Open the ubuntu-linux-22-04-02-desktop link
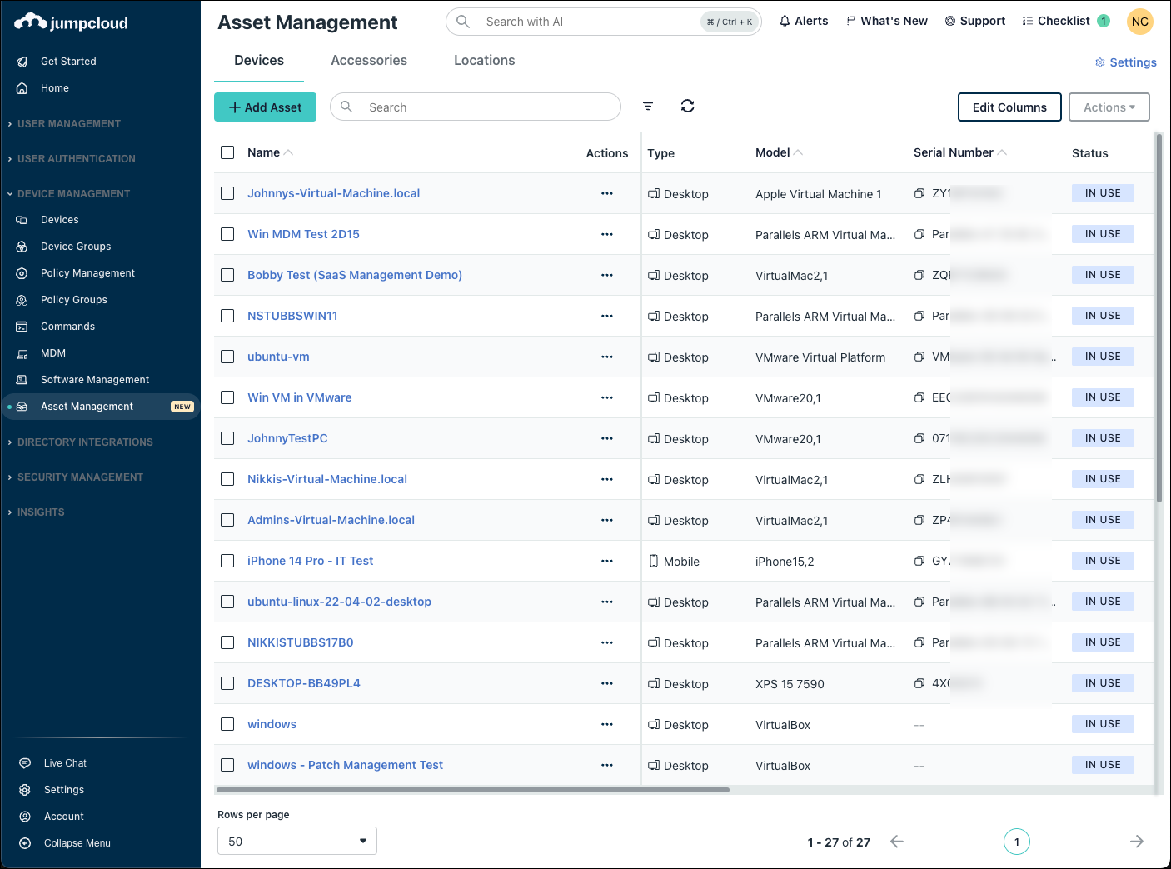 pyautogui.click(x=339, y=602)
